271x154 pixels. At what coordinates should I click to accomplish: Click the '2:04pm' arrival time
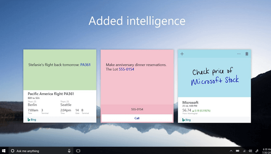click(65, 110)
